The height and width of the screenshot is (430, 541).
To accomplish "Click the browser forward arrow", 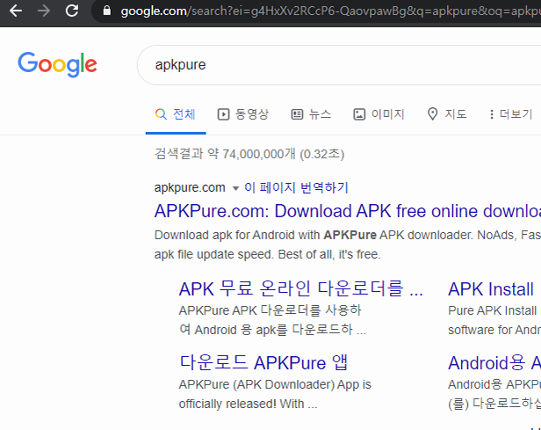I will click(x=44, y=11).
